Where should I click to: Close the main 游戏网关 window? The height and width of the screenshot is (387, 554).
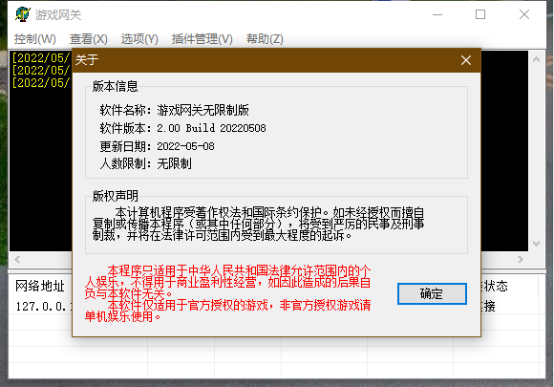[x=524, y=15]
